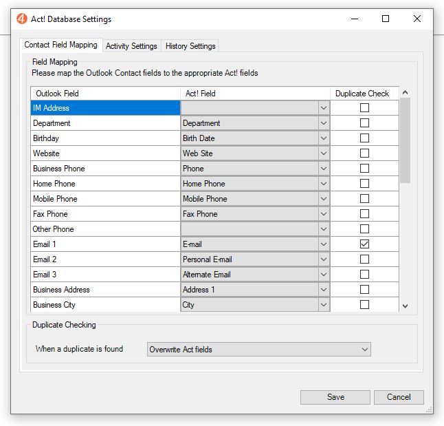Check the Email 3 duplicate checkbox

[364, 275]
